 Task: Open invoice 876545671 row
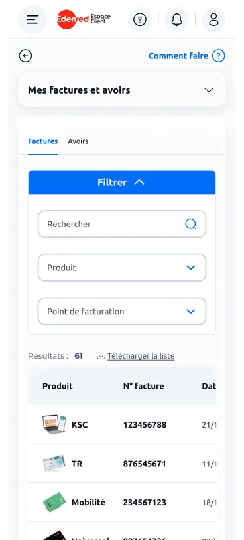tap(122, 464)
